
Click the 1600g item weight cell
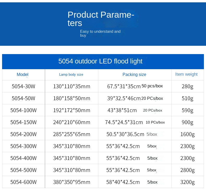tap(187, 134)
